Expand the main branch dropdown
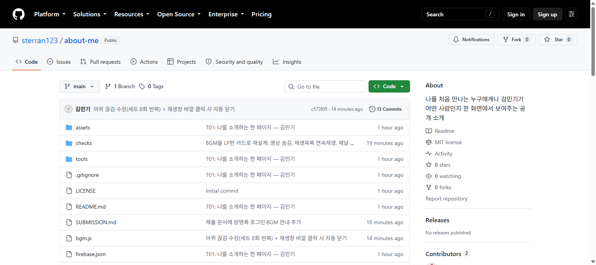 coord(80,86)
